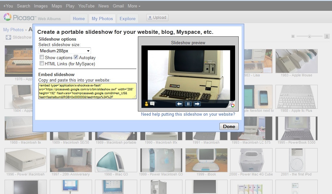
Task: Adjust the thumbnail size slider handle
Action: click(x=309, y=36)
